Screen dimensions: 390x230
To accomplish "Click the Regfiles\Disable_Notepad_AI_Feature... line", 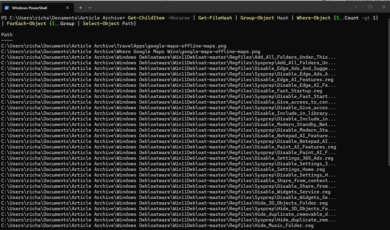I will coord(168,136).
